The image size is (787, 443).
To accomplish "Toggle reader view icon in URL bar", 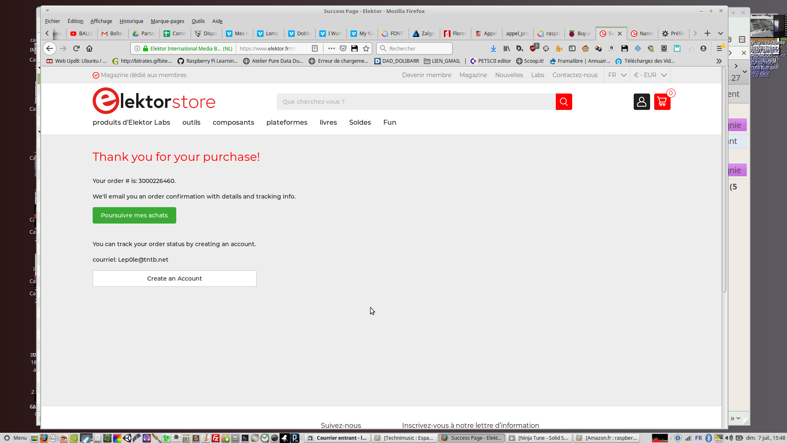I will click(315, 48).
